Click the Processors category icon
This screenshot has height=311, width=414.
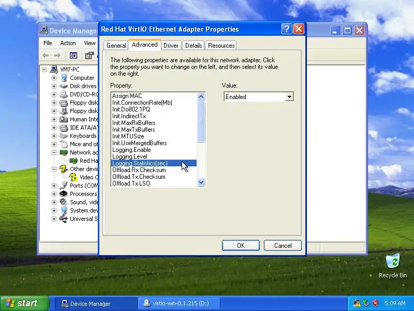[x=64, y=194]
